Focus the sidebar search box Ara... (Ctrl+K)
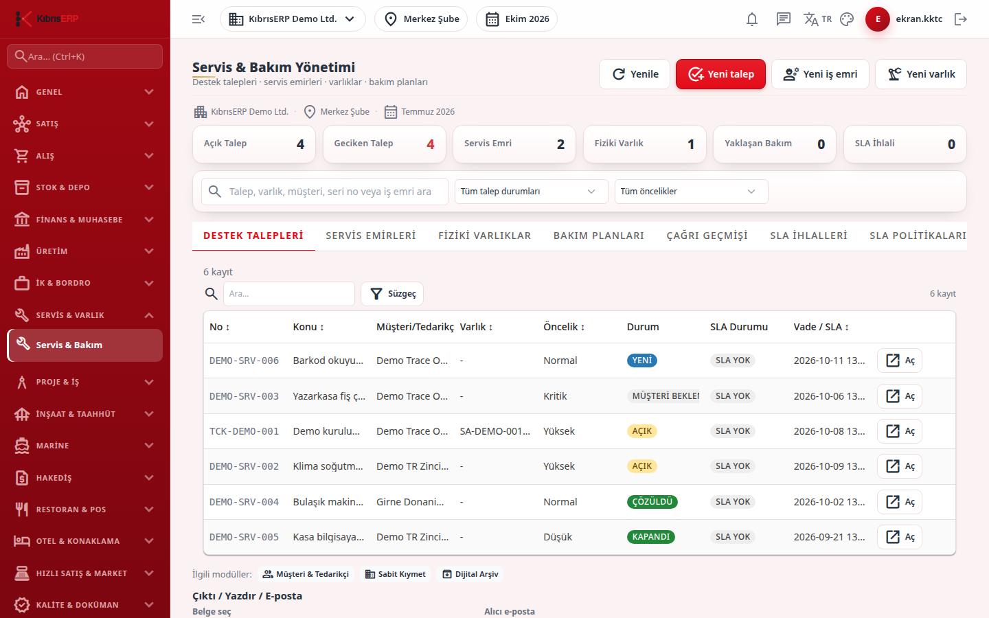Image resolution: width=989 pixels, height=618 pixels. 84,56
